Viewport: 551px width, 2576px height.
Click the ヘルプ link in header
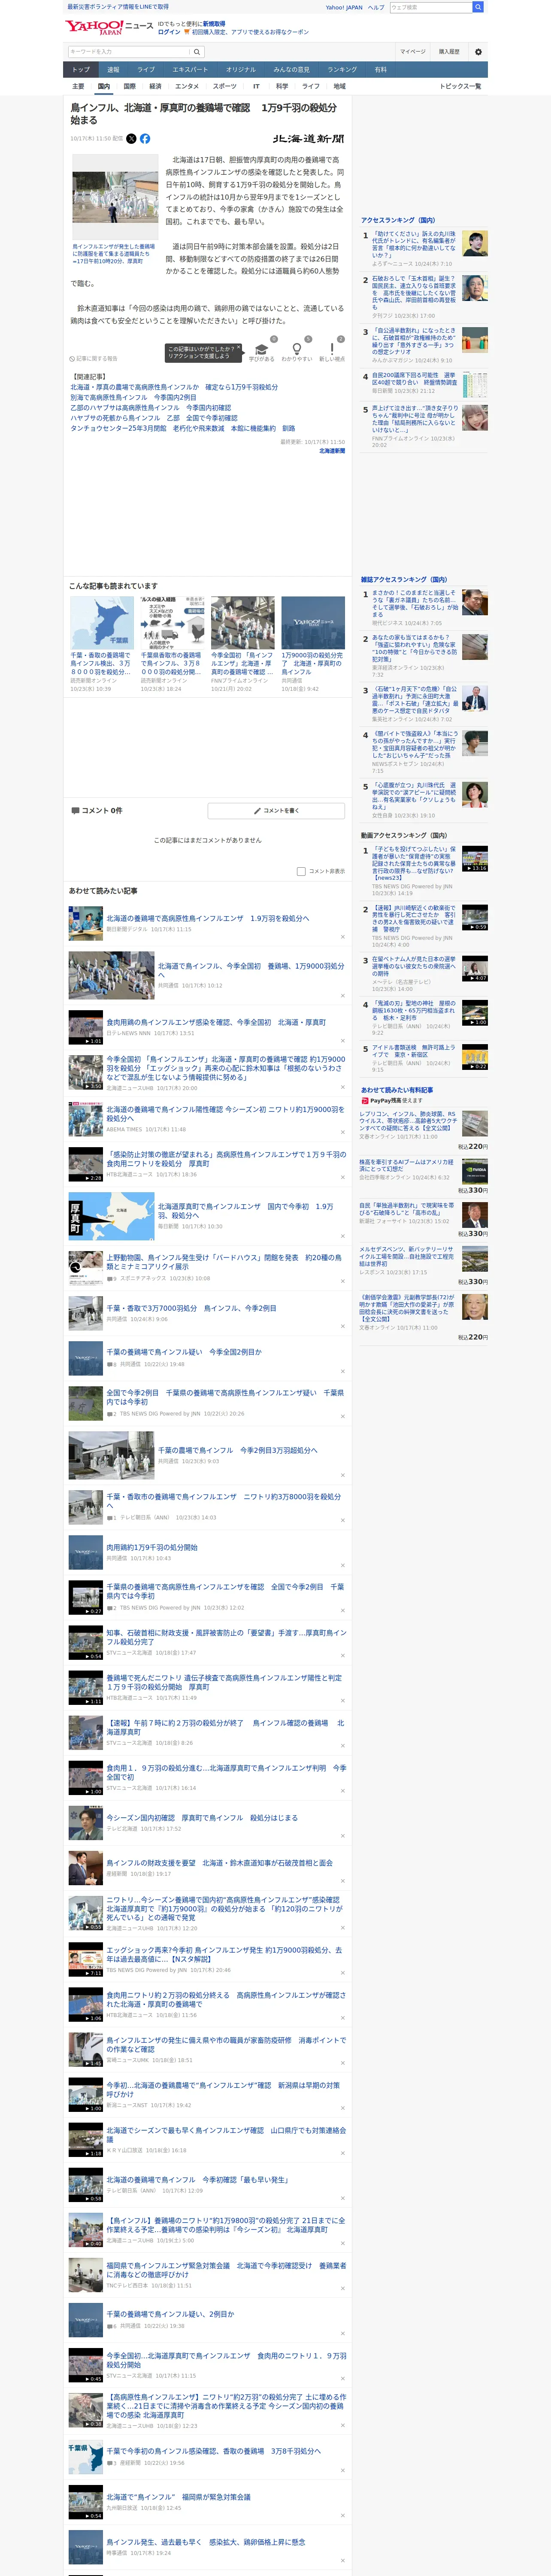(376, 7)
